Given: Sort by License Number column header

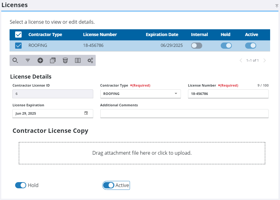Looking at the screenshot, I should pyautogui.click(x=100, y=35).
